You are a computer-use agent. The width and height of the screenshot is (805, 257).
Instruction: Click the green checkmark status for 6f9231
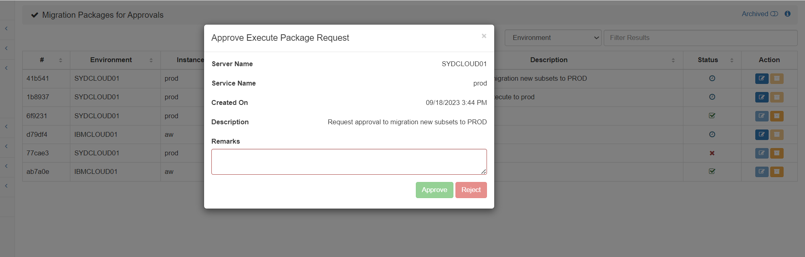[x=712, y=116]
